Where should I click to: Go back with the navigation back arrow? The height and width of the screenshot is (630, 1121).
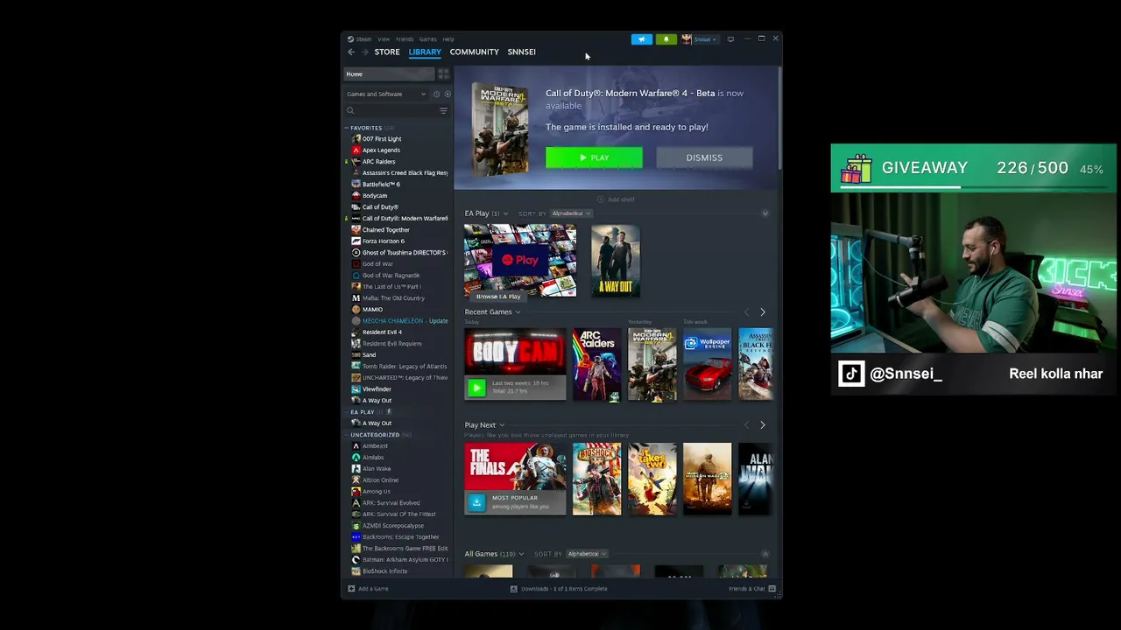(351, 52)
